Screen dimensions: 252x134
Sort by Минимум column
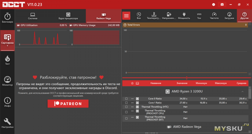[x=201, y=83]
